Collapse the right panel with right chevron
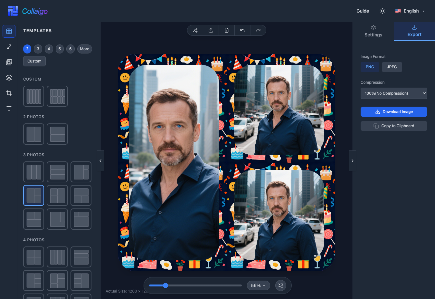Viewport: 435px width, 299px height. (x=353, y=161)
